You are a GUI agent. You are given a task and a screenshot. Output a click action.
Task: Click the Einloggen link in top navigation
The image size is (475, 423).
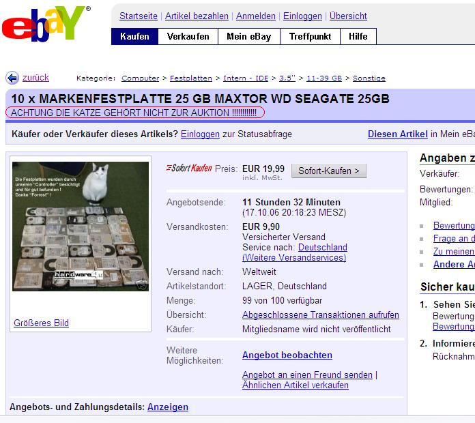click(302, 16)
